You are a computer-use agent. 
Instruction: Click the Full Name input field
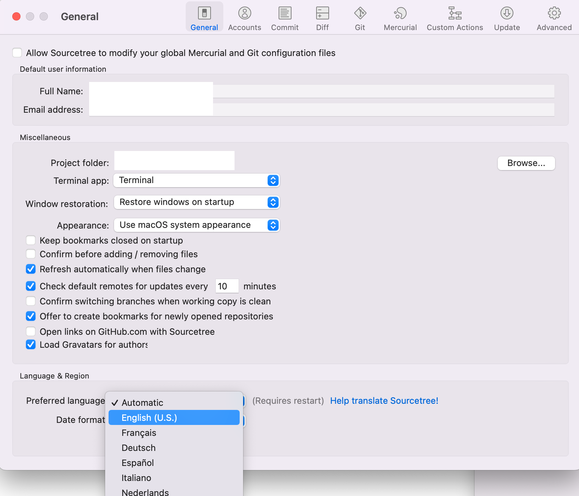click(322, 91)
